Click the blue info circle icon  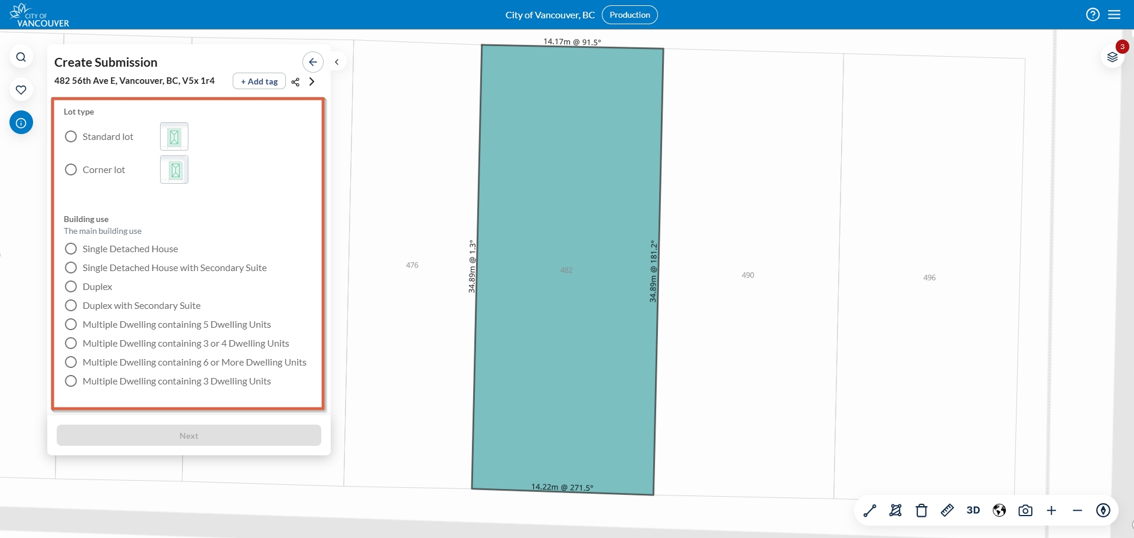point(21,123)
